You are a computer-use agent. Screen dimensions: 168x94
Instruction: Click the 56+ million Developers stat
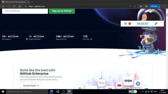pos(10,38)
